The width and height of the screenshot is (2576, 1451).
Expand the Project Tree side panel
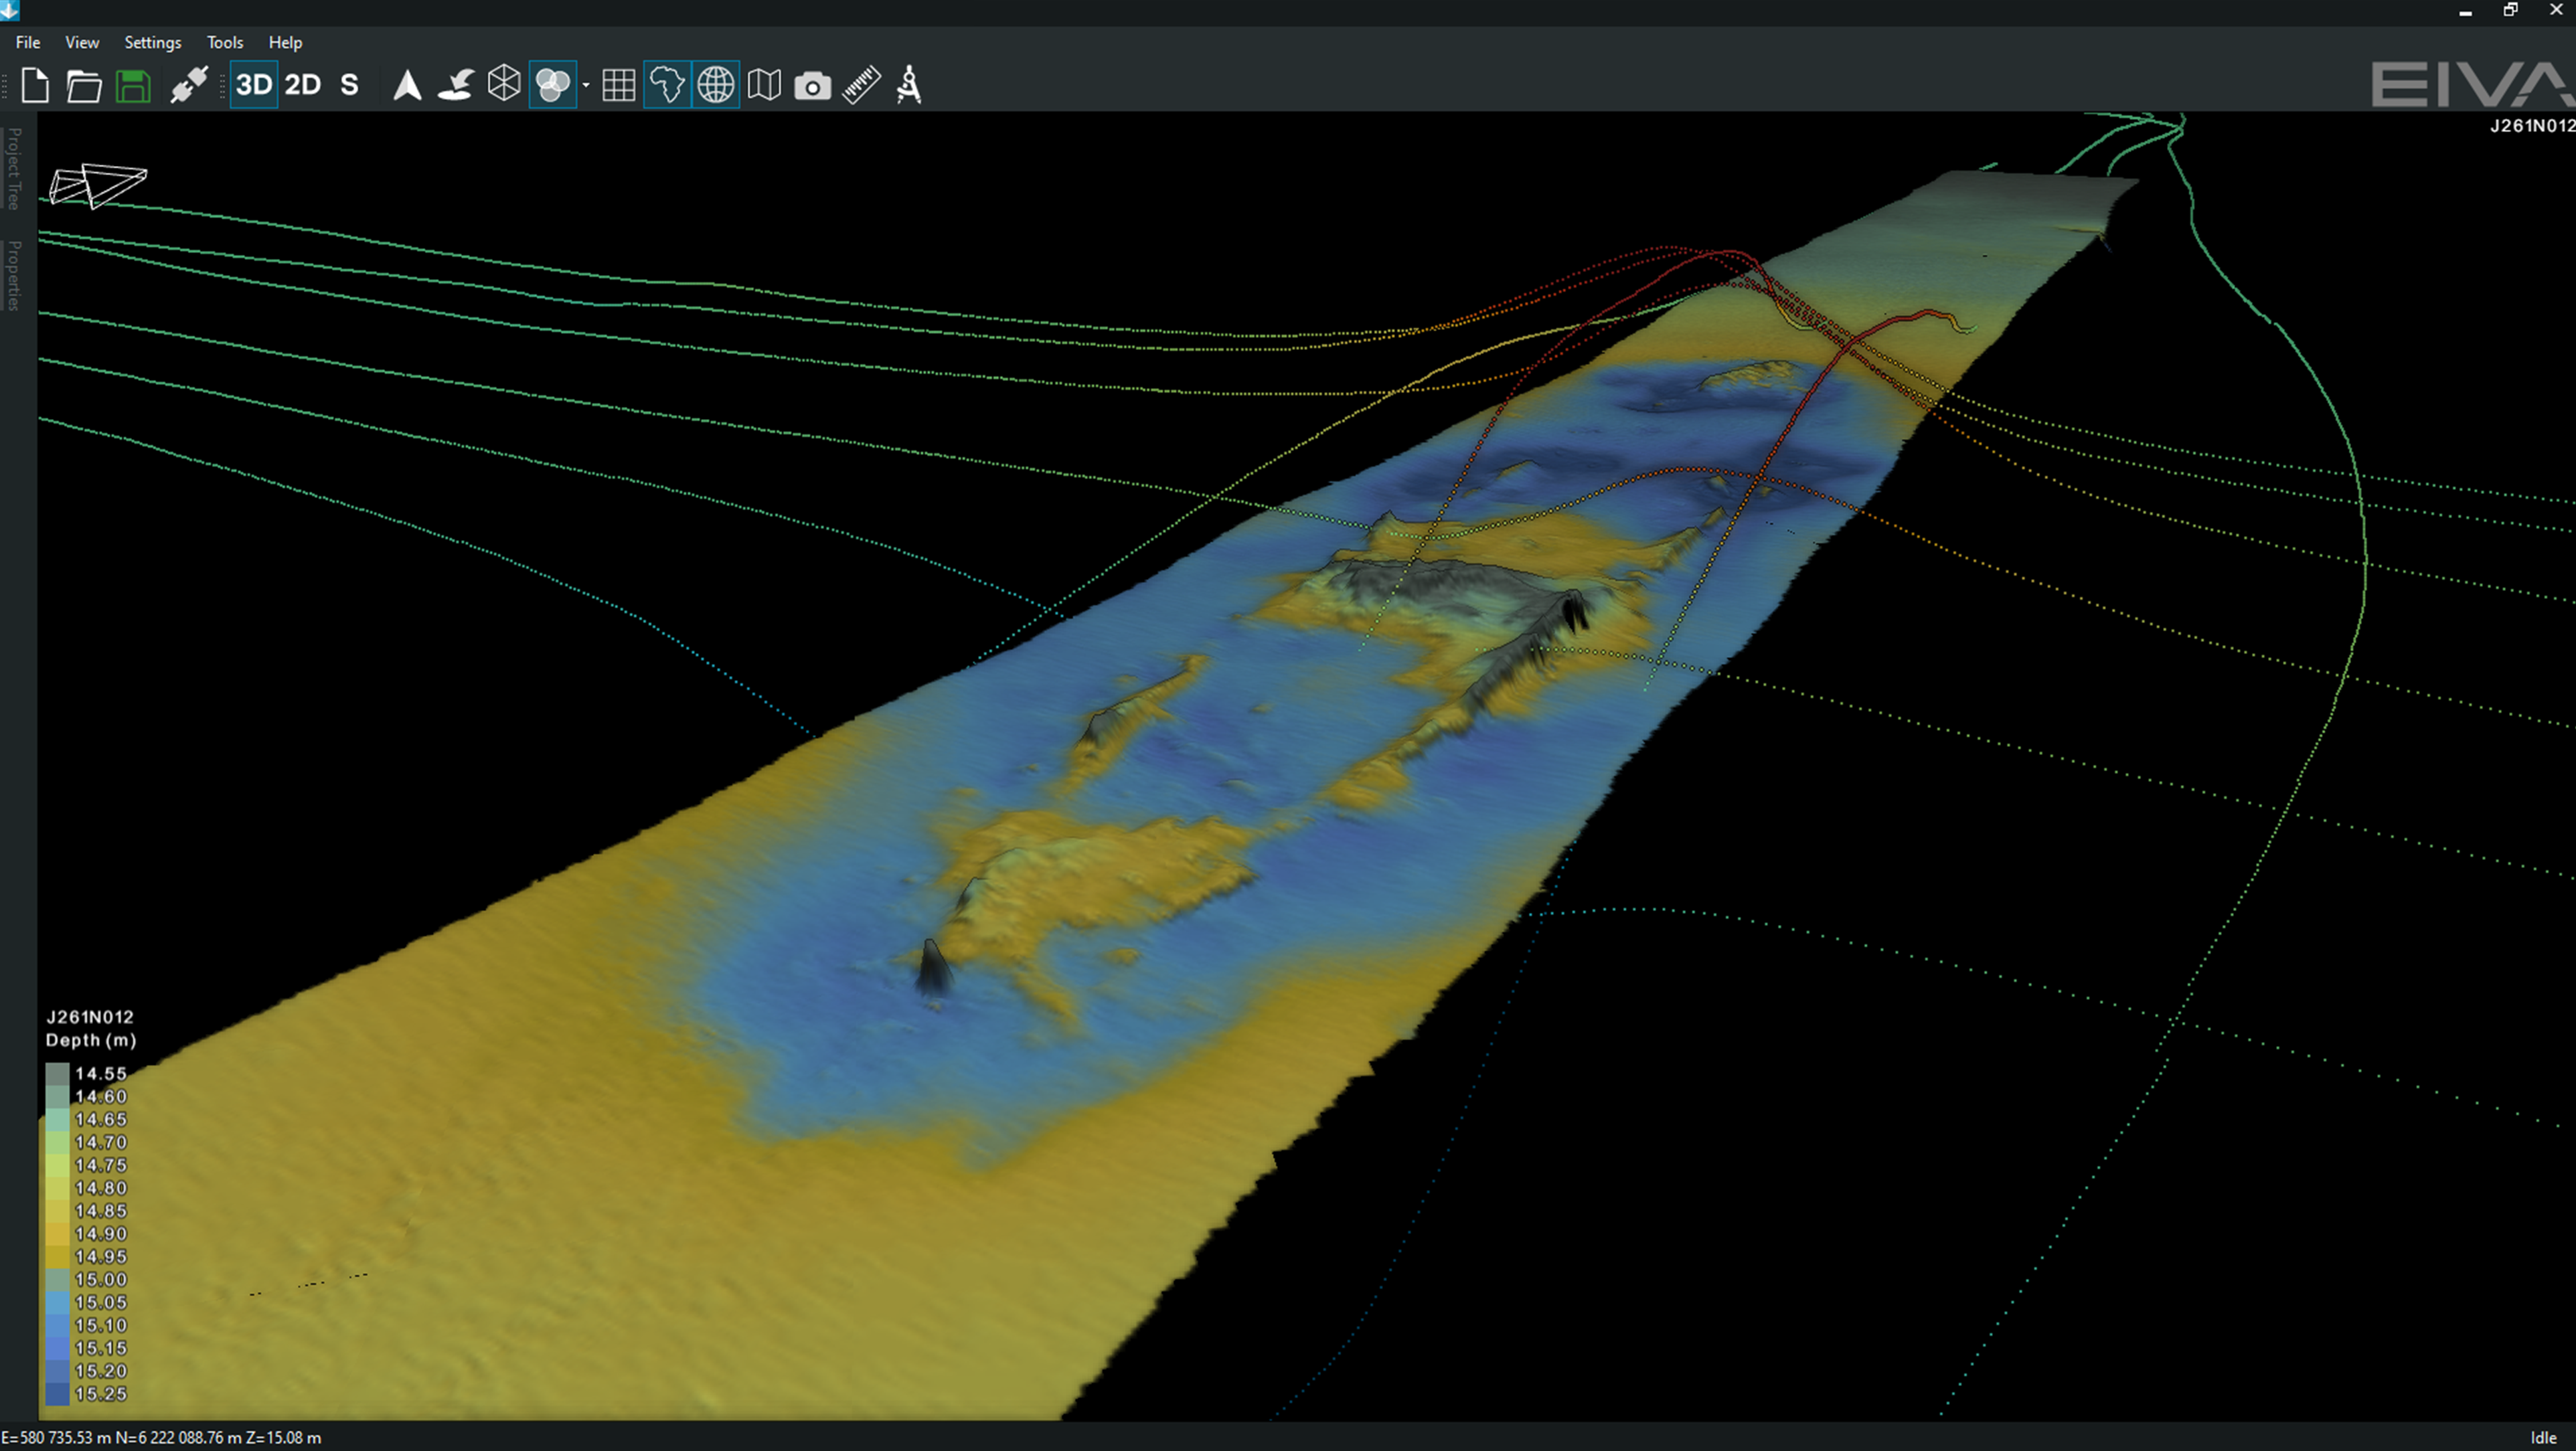tap(14, 168)
